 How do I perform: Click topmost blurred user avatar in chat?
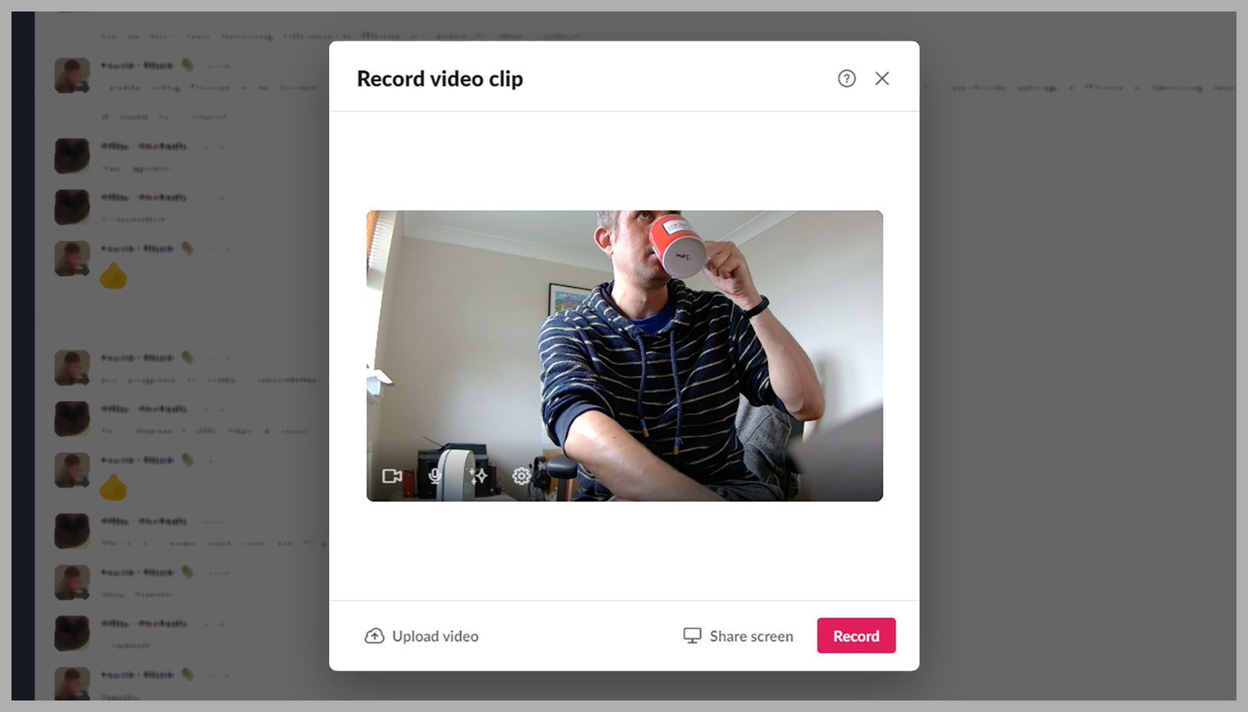[72, 76]
